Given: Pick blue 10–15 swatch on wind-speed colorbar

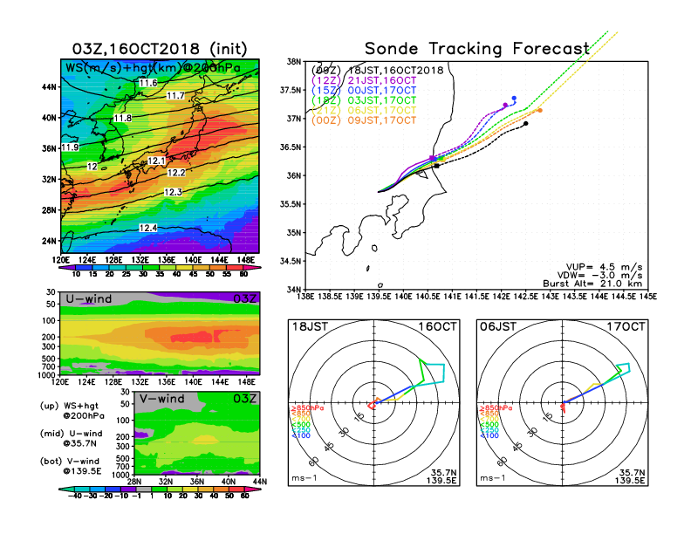Looking at the screenshot, I should tap(84, 268).
